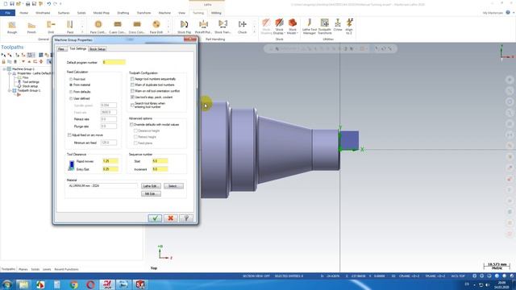Click the Mill Edit material button

tap(151, 193)
